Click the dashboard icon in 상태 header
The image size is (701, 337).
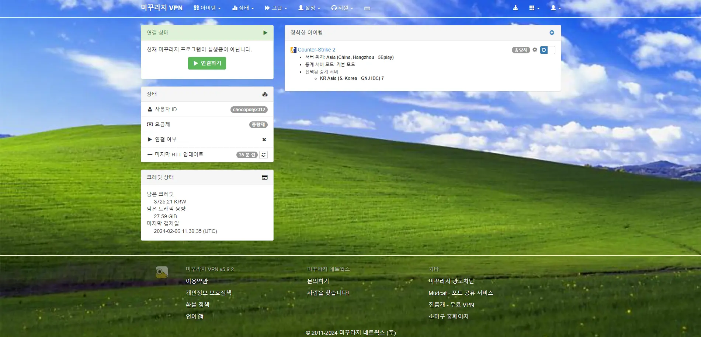tap(265, 94)
